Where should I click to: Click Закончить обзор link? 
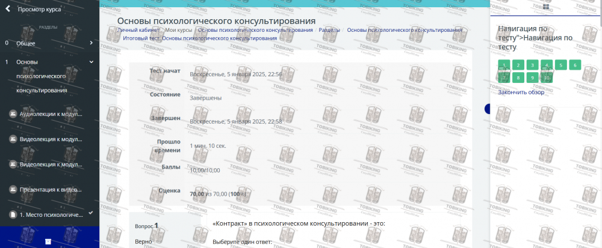pyautogui.click(x=521, y=92)
